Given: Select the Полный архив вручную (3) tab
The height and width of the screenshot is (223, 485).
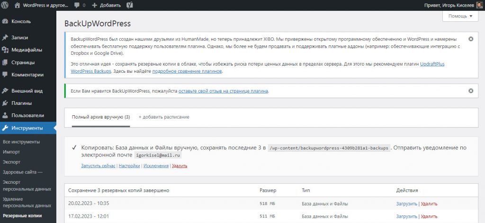Looking at the screenshot, I should tap(101, 117).
